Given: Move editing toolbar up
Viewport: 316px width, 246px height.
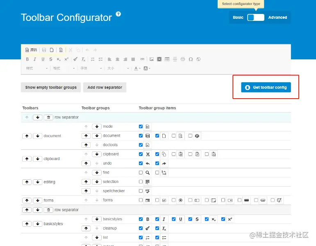Looking at the screenshot, I should [x=27, y=182].
